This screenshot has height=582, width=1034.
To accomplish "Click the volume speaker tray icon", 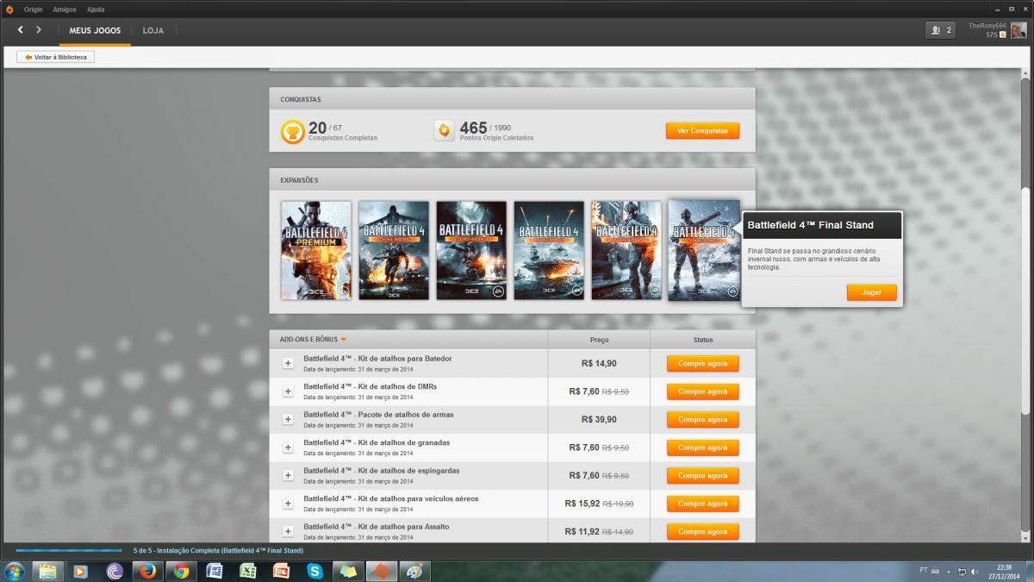I will 975,571.
